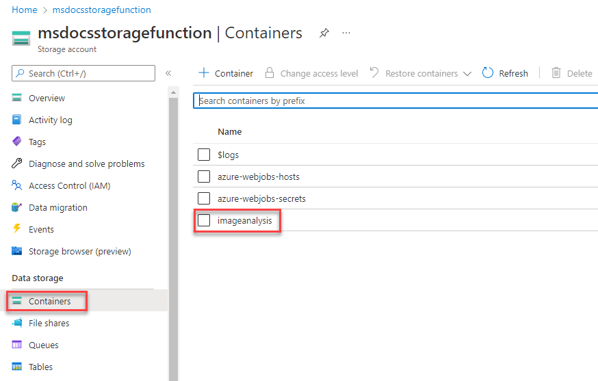Click the Events lightning bolt icon
This screenshot has height=381, width=598.
click(17, 229)
